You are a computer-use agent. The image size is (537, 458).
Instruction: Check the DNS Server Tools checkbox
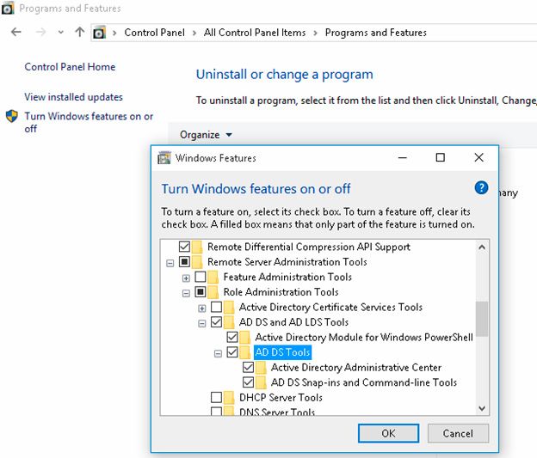pos(217,411)
